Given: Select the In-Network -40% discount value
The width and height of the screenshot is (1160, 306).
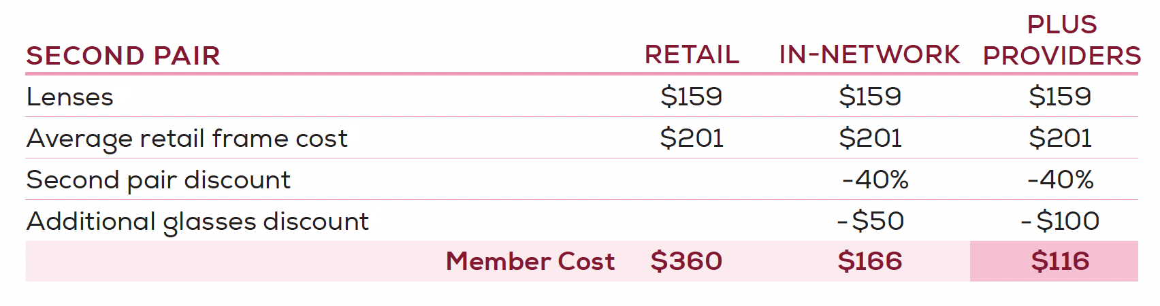Looking at the screenshot, I should [875, 180].
